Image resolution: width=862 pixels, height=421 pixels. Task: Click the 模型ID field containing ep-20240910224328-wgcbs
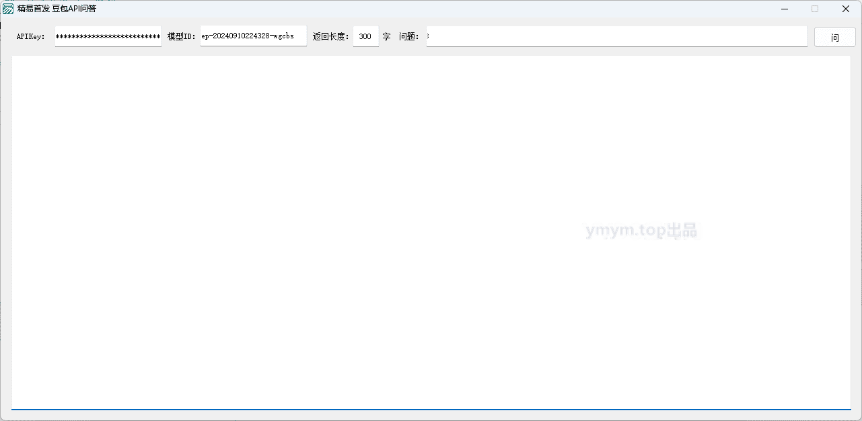pyautogui.click(x=254, y=36)
